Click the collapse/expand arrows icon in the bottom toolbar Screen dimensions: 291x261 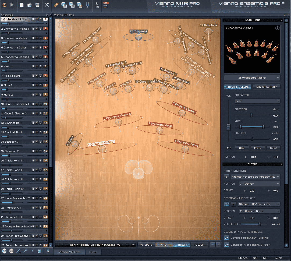point(48,251)
